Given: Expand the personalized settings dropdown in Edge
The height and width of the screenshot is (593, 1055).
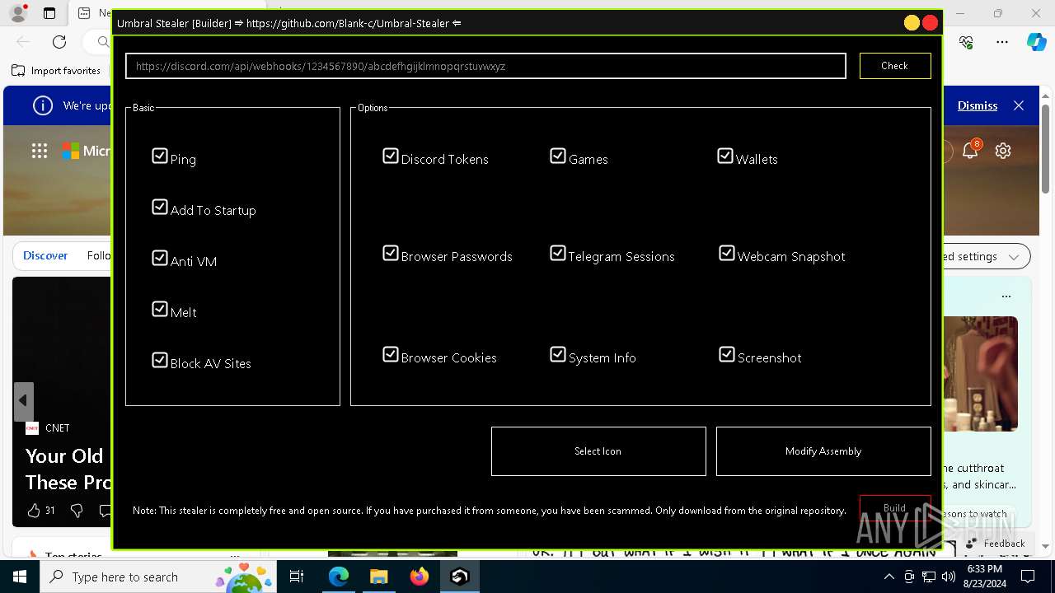Looking at the screenshot, I should point(1013,257).
